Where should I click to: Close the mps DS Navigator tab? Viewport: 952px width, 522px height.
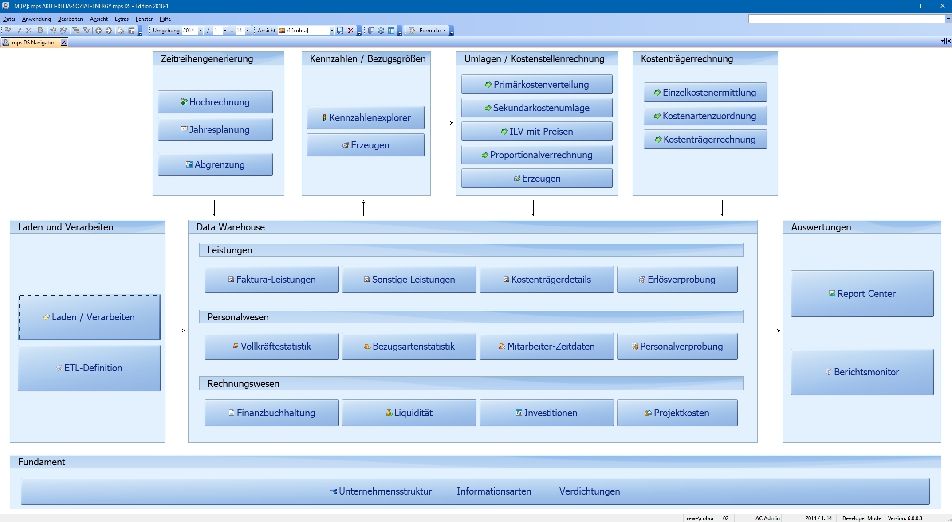64,42
